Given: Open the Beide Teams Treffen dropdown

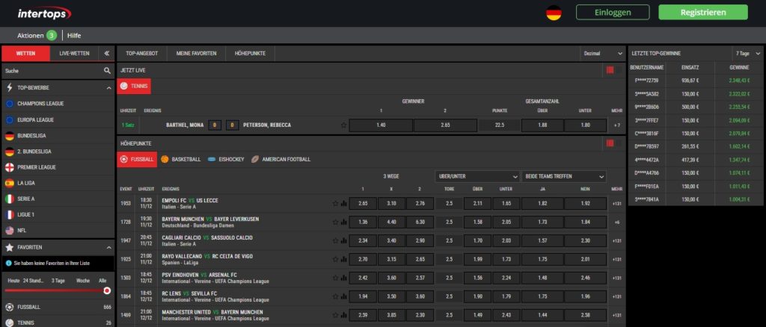Looking at the screenshot, I should point(564,176).
